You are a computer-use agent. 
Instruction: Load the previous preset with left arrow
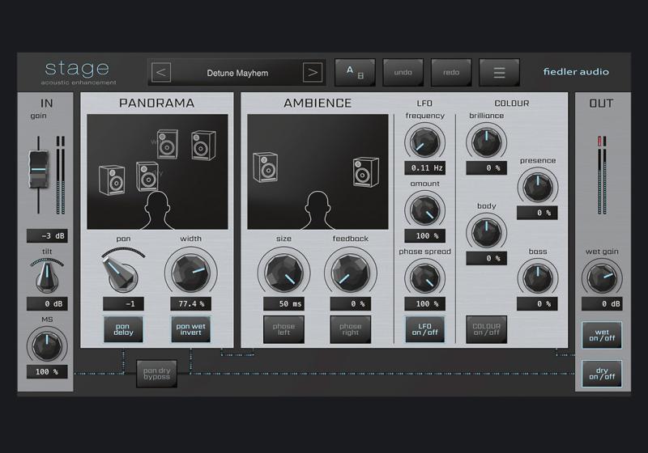[x=161, y=73]
